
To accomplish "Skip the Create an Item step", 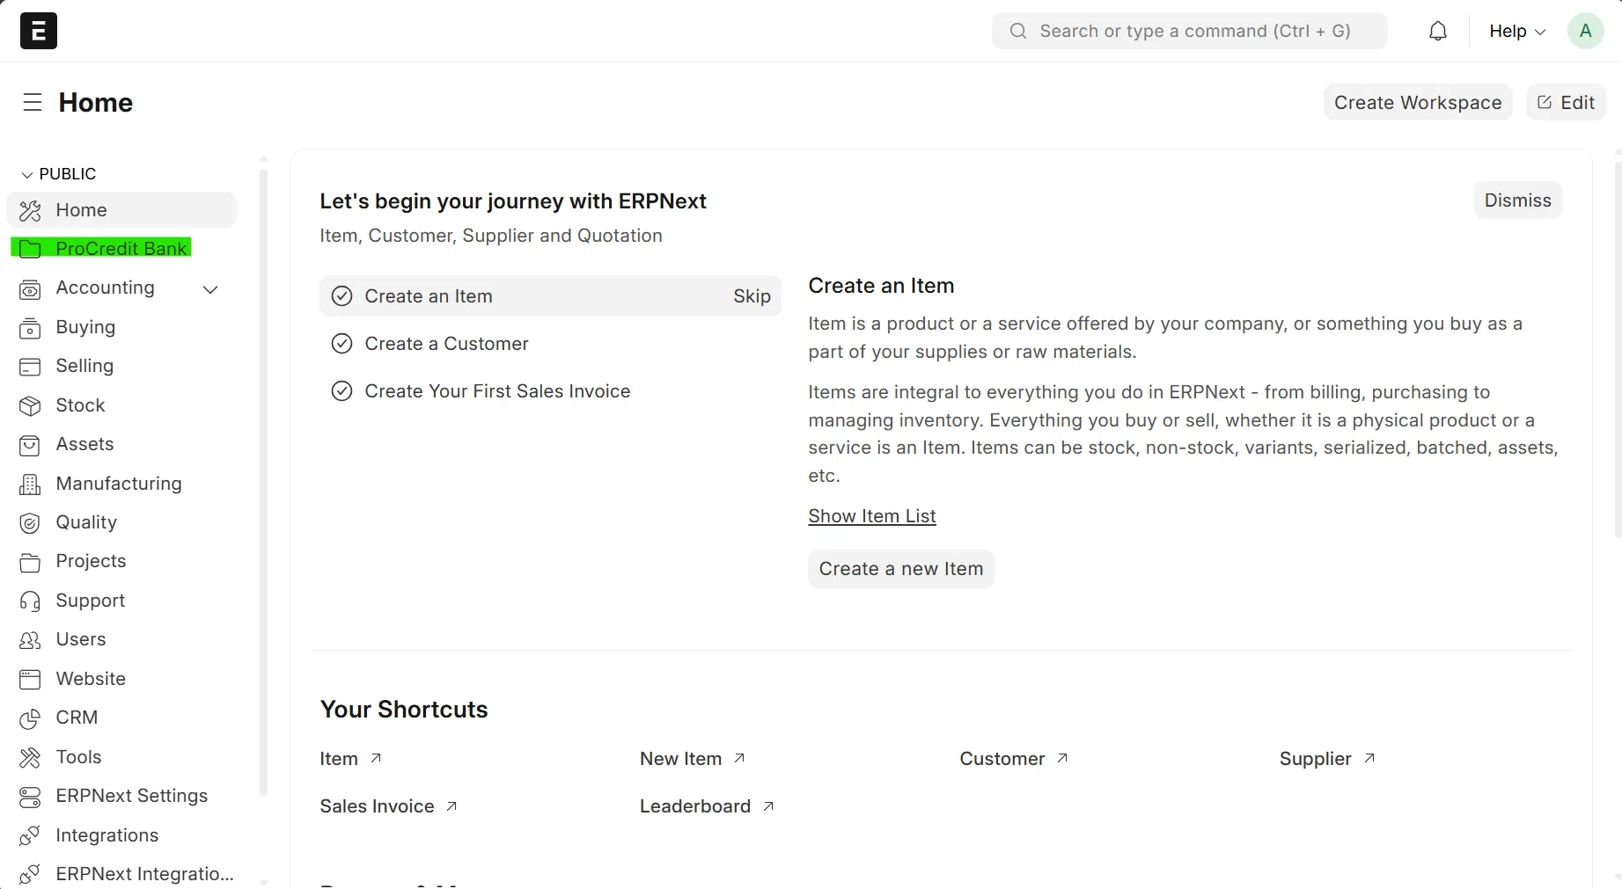I will pos(752,296).
